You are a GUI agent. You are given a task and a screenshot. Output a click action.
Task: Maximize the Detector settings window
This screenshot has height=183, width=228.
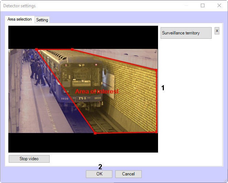point(203,5)
